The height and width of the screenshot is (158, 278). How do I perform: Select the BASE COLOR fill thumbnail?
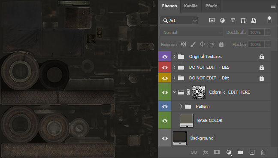click(187, 121)
